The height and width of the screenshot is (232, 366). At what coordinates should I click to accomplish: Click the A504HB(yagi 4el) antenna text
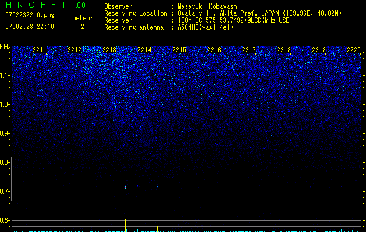[205, 27]
